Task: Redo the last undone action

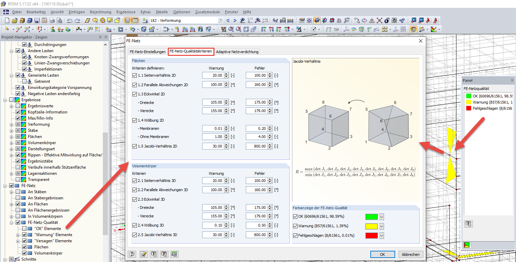Action: tap(77, 20)
